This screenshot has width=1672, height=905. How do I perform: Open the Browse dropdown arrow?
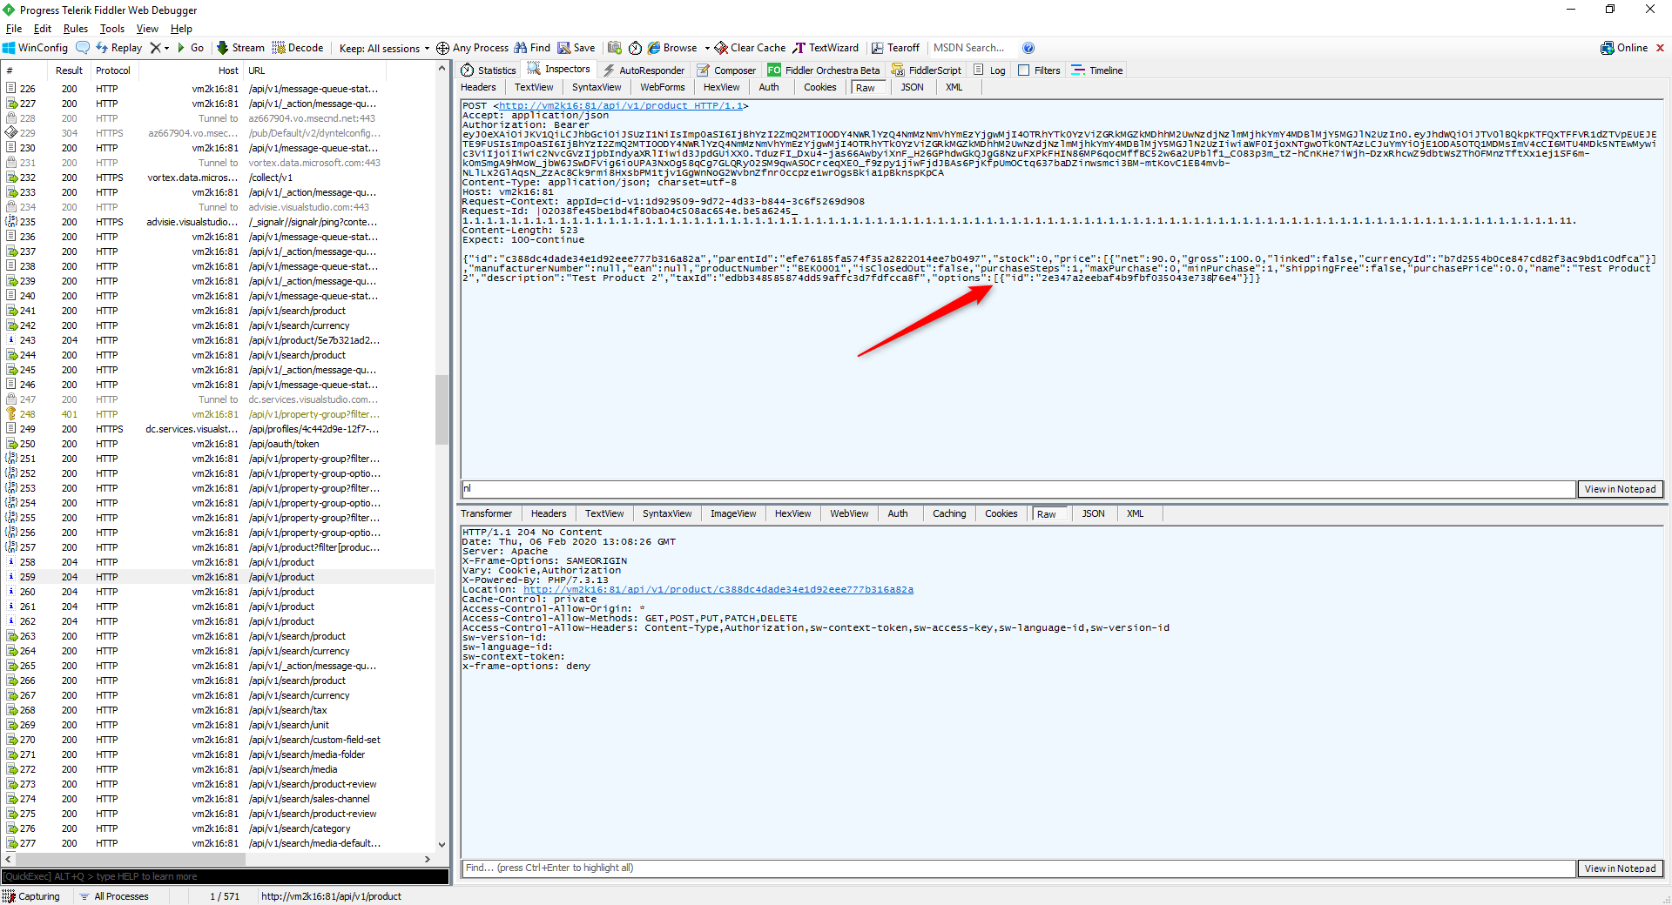click(707, 48)
